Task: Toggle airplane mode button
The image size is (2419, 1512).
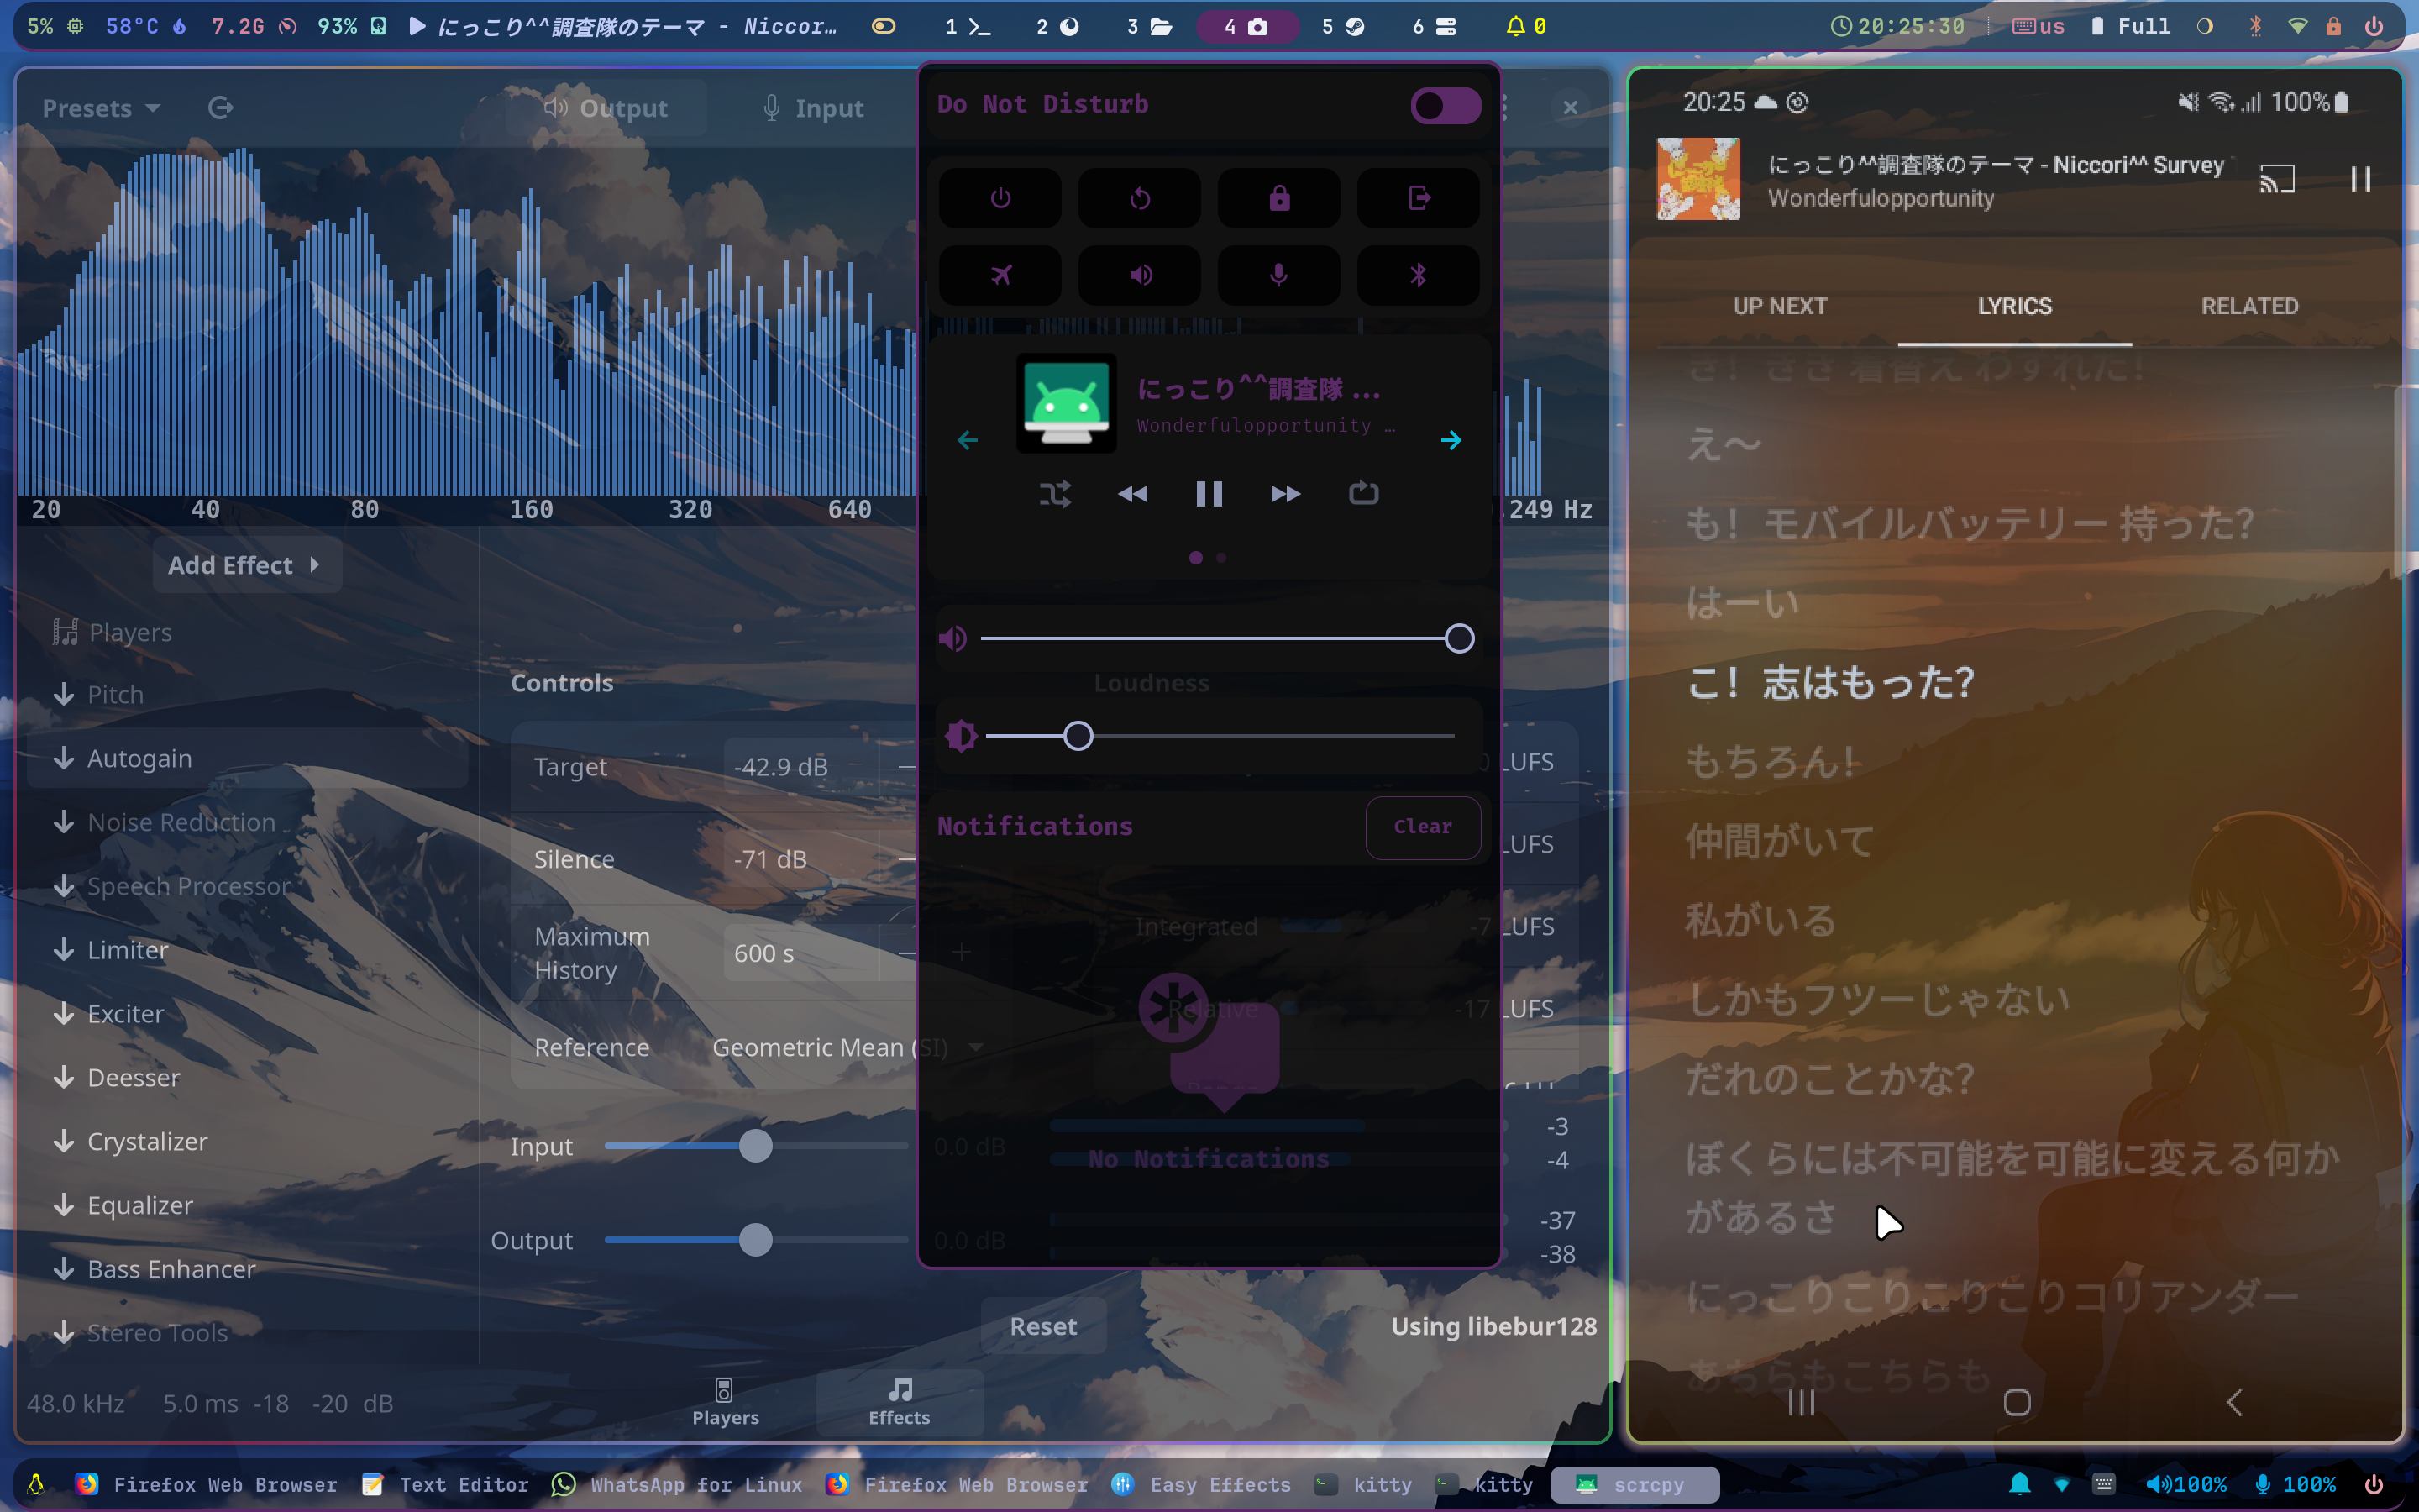Action: click(1000, 275)
